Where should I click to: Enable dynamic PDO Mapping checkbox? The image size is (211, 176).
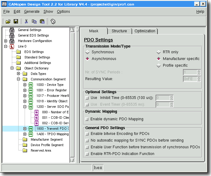pyautogui.click(x=87, y=119)
